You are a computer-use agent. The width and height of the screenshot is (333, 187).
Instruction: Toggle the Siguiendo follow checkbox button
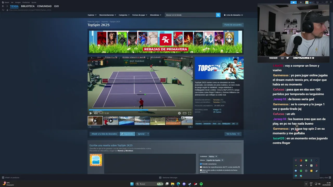click(127, 134)
